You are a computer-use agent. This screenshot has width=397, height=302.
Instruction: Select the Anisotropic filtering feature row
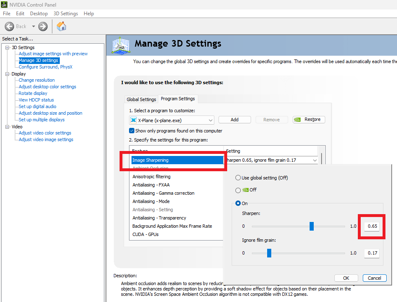177,177
